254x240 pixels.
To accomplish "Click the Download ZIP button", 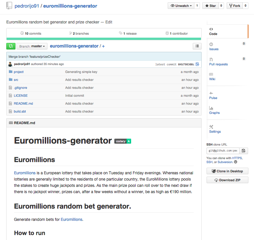I will point(227,180).
